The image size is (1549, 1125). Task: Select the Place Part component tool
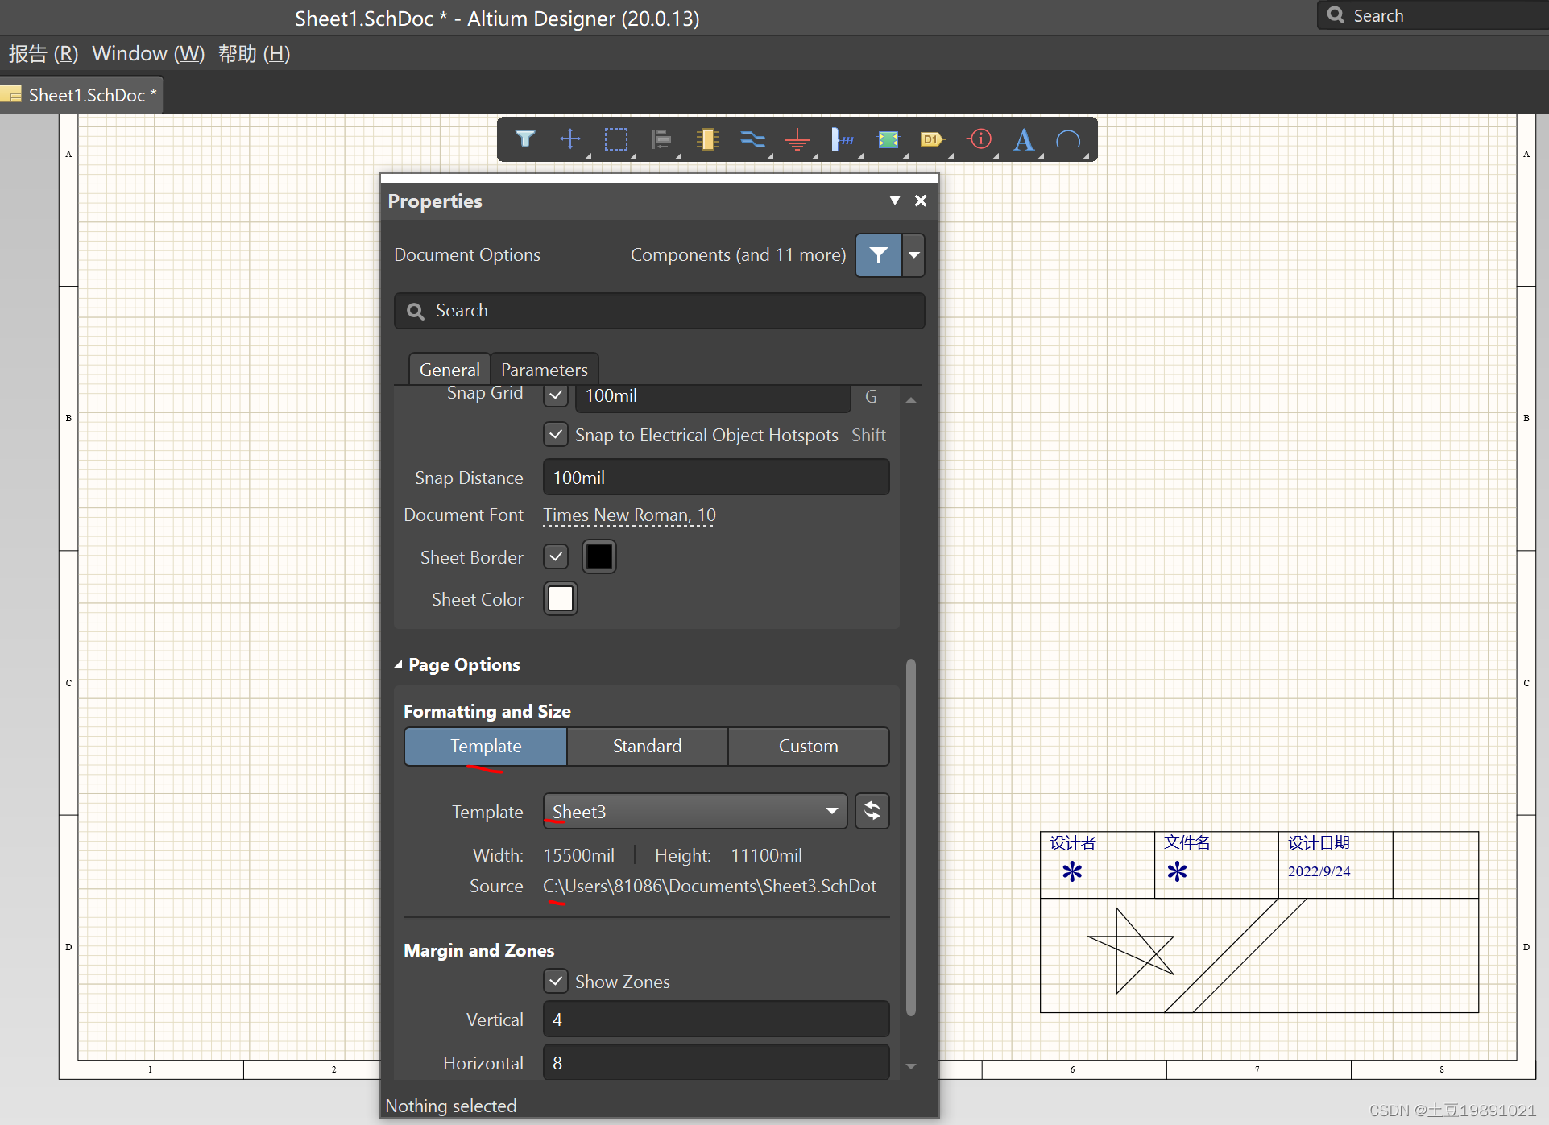(x=707, y=139)
